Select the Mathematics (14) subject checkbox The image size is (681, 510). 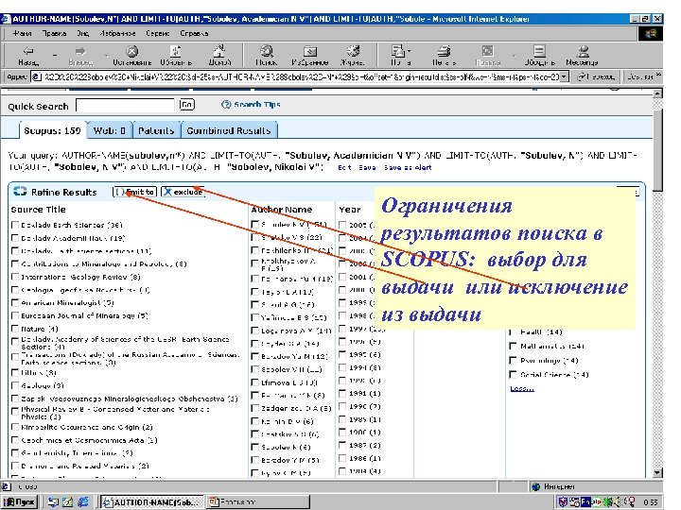pos(513,346)
